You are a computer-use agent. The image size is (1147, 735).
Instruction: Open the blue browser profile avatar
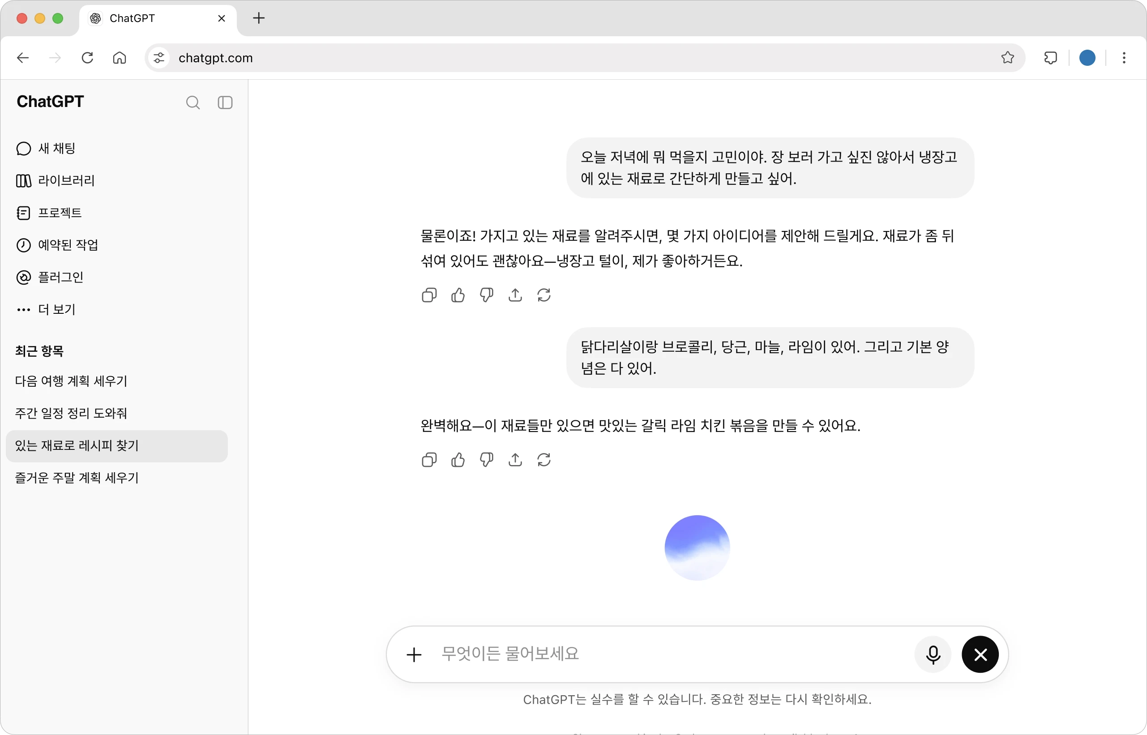(x=1087, y=58)
